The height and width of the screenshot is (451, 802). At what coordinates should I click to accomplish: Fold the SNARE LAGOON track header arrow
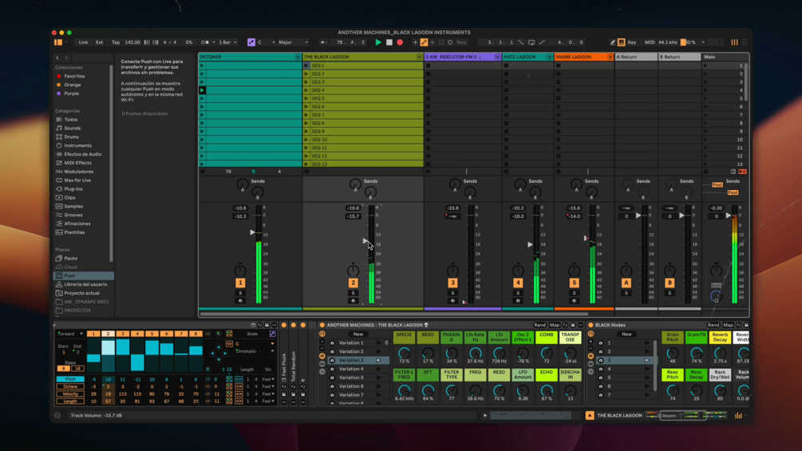610,57
